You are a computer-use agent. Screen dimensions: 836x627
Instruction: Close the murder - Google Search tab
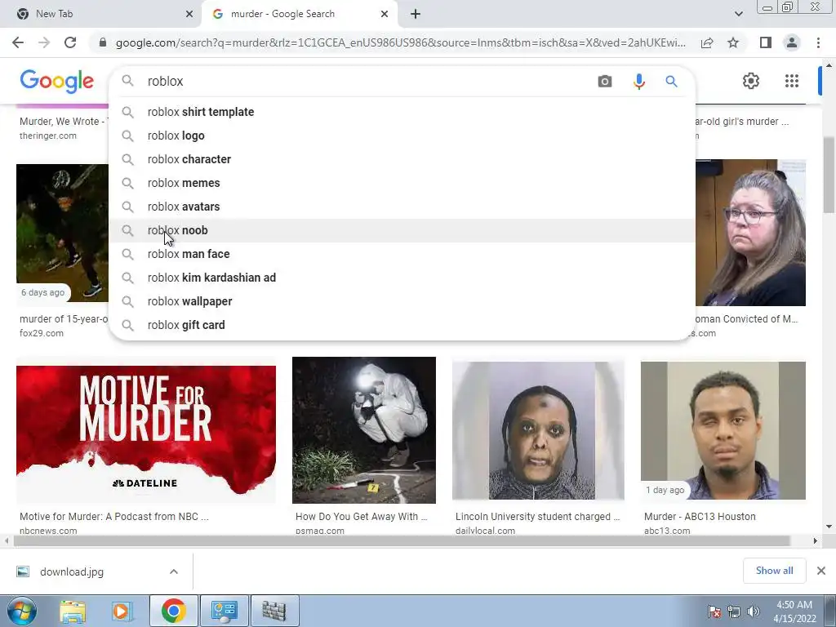point(385,14)
